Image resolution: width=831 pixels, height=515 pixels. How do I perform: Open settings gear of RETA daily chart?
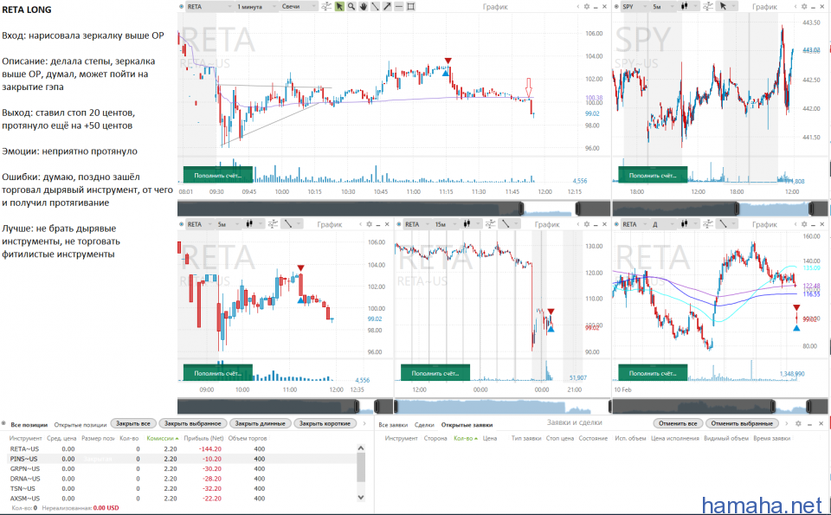(804, 224)
